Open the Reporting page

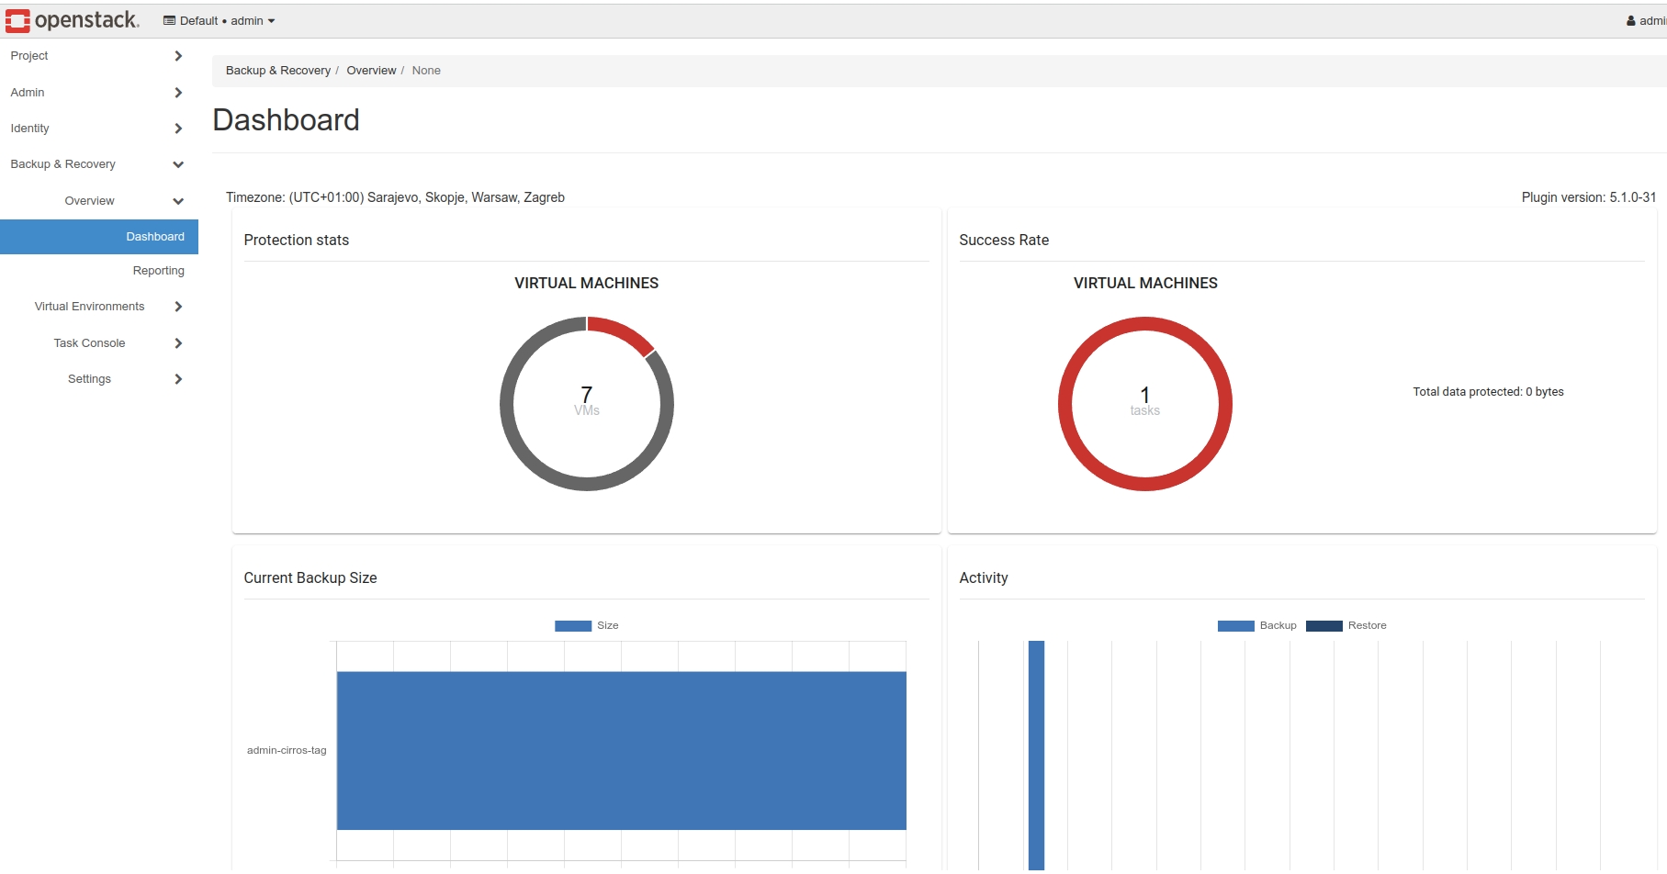[x=158, y=271]
